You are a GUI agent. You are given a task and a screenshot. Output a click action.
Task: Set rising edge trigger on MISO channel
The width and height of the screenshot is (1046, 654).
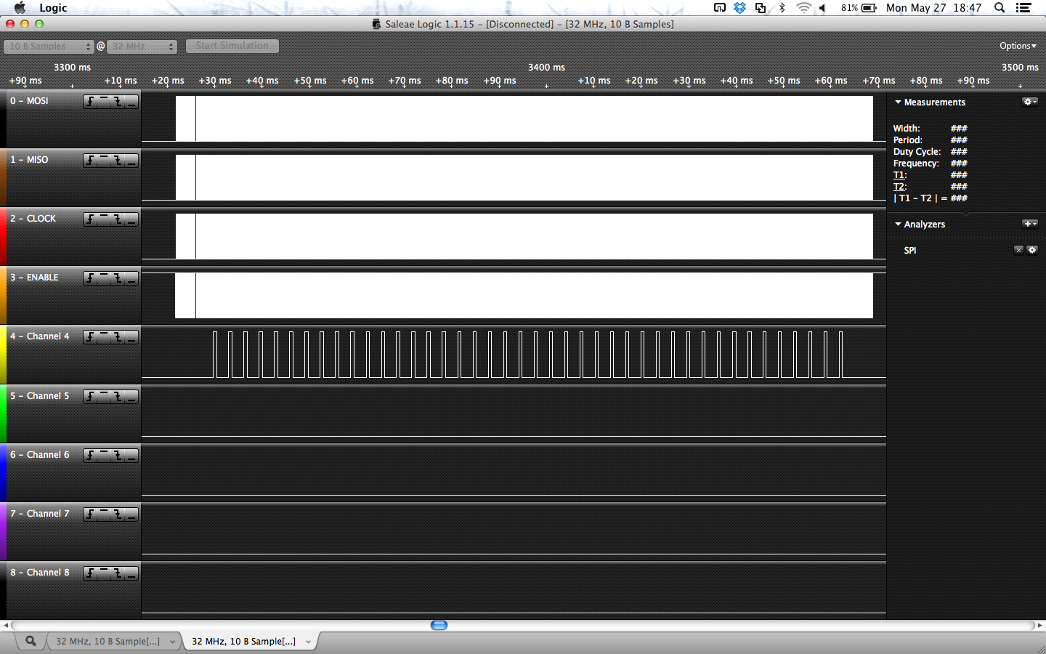click(x=90, y=161)
